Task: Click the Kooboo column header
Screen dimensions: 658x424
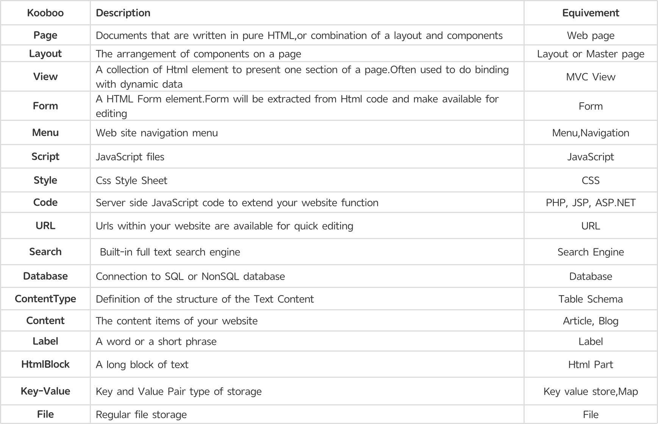Action: pyautogui.click(x=45, y=13)
